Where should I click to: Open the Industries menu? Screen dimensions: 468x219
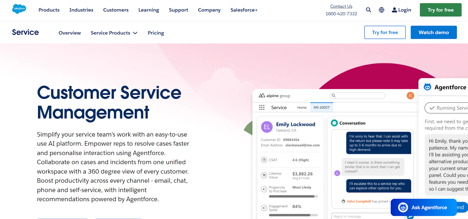pos(81,10)
